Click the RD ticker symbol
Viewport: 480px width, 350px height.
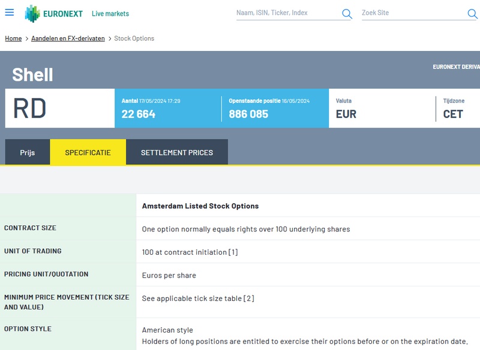click(29, 108)
